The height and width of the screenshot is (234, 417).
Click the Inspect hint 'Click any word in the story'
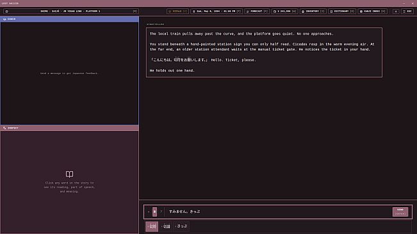pyautogui.click(x=69, y=187)
